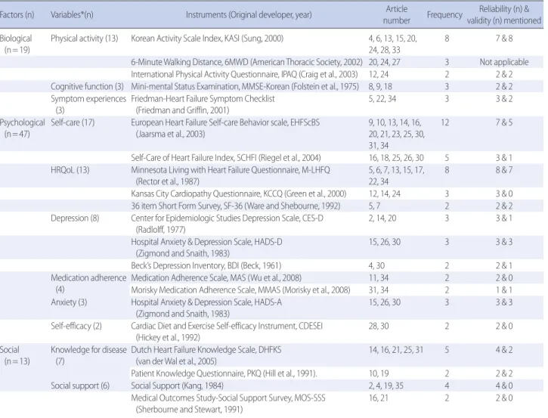Image resolution: width=548 pixels, height=418 pixels.
Task: Select "Beck's Depression Inventory, BDI" instrument
Action: (206, 265)
